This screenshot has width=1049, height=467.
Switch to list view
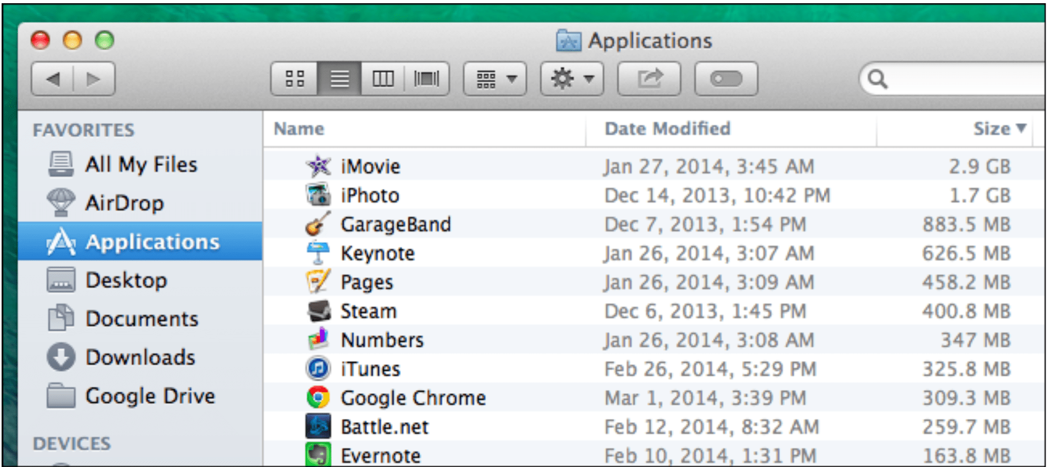pos(339,79)
